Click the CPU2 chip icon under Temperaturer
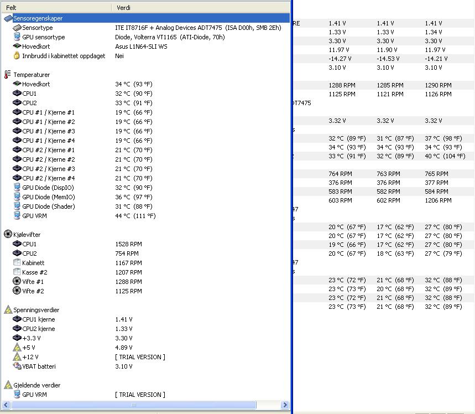The width and height of the screenshot is (475, 414). coord(17,102)
